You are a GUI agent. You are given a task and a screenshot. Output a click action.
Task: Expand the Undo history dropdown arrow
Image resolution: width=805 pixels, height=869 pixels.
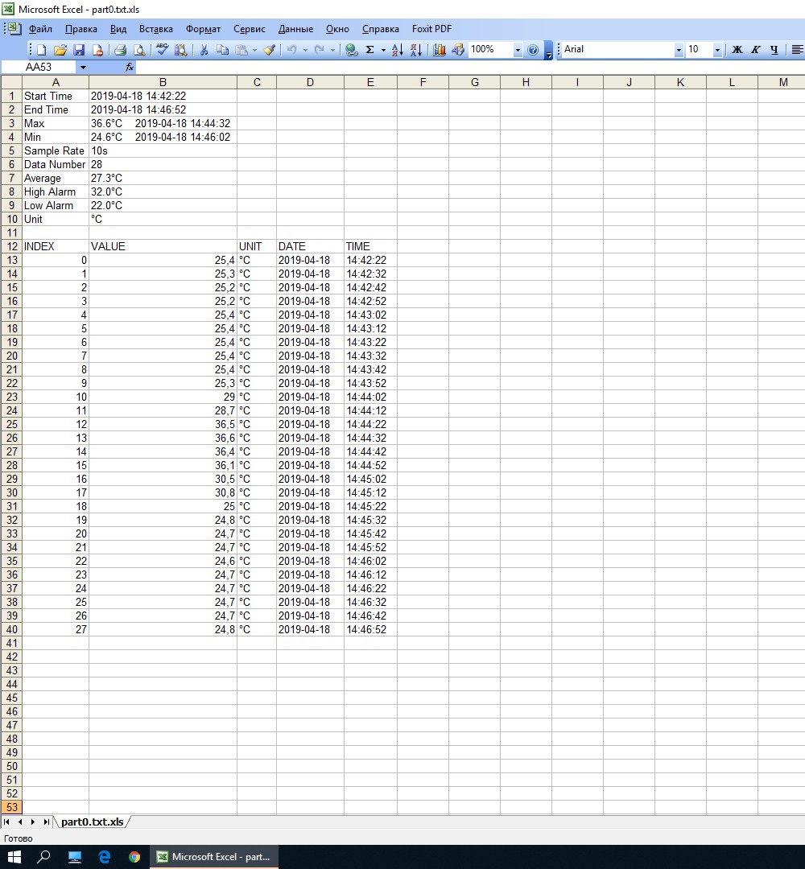tap(305, 50)
